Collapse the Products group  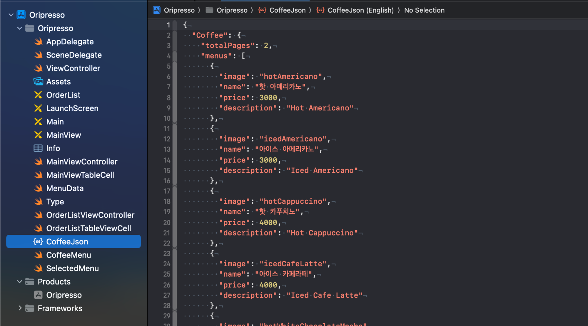(x=20, y=282)
